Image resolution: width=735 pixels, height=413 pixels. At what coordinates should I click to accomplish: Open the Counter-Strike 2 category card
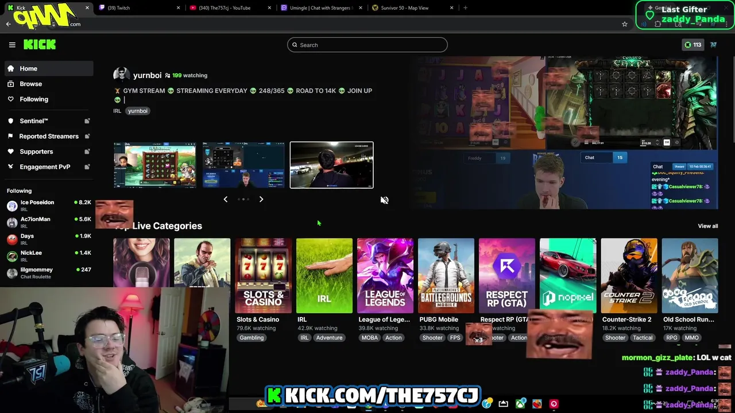[629, 276]
